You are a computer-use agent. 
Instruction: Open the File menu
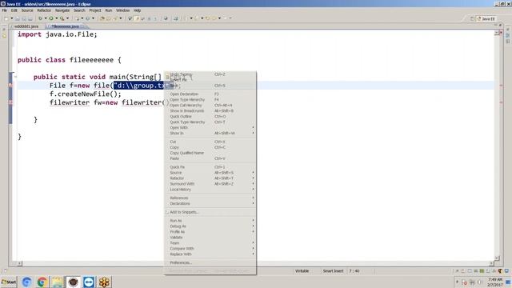pos(5,10)
